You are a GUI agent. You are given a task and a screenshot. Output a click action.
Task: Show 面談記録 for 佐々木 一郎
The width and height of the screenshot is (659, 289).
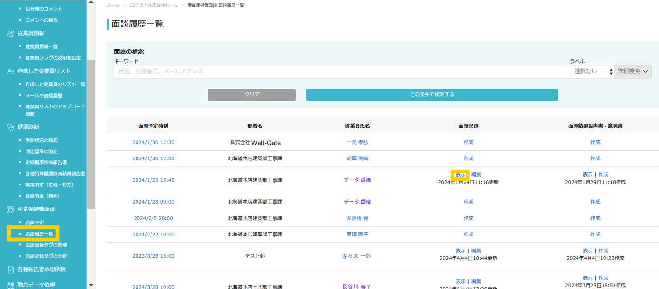(460, 251)
